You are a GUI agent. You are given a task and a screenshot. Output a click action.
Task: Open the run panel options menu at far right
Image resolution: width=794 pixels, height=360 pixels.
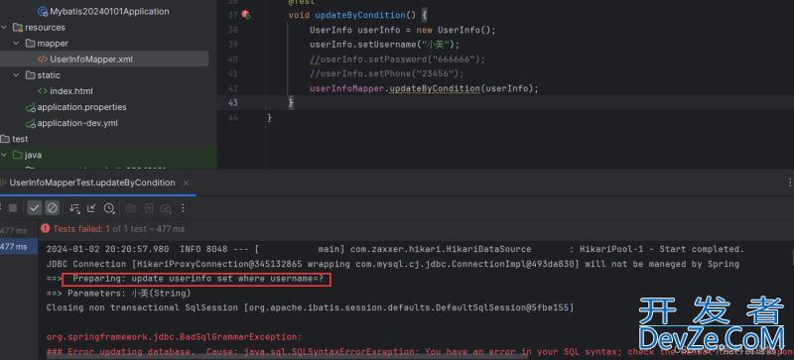(x=789, y=182)
